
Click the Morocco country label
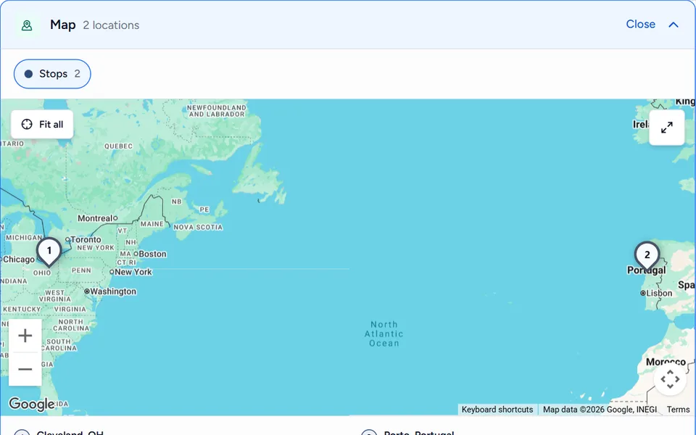pos(666,362)
